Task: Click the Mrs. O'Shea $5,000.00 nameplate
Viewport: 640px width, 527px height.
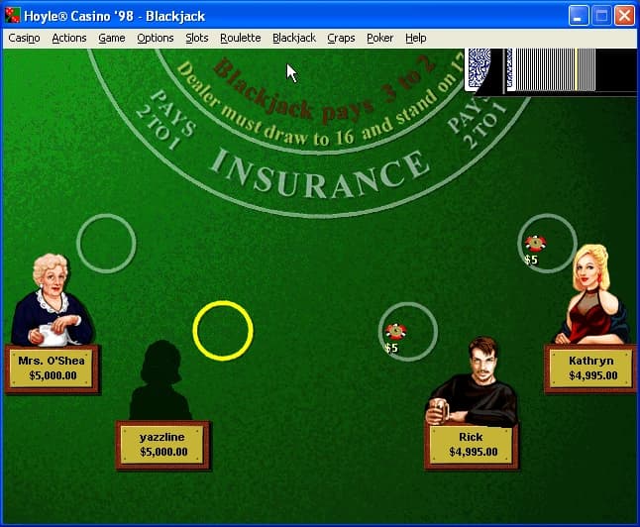Action: [52, 369]
